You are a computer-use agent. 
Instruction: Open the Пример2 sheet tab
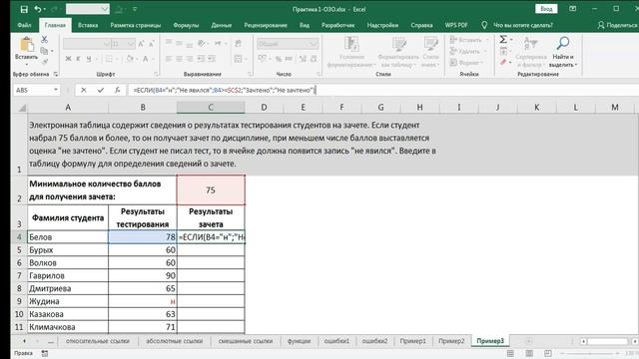[451, 341]
